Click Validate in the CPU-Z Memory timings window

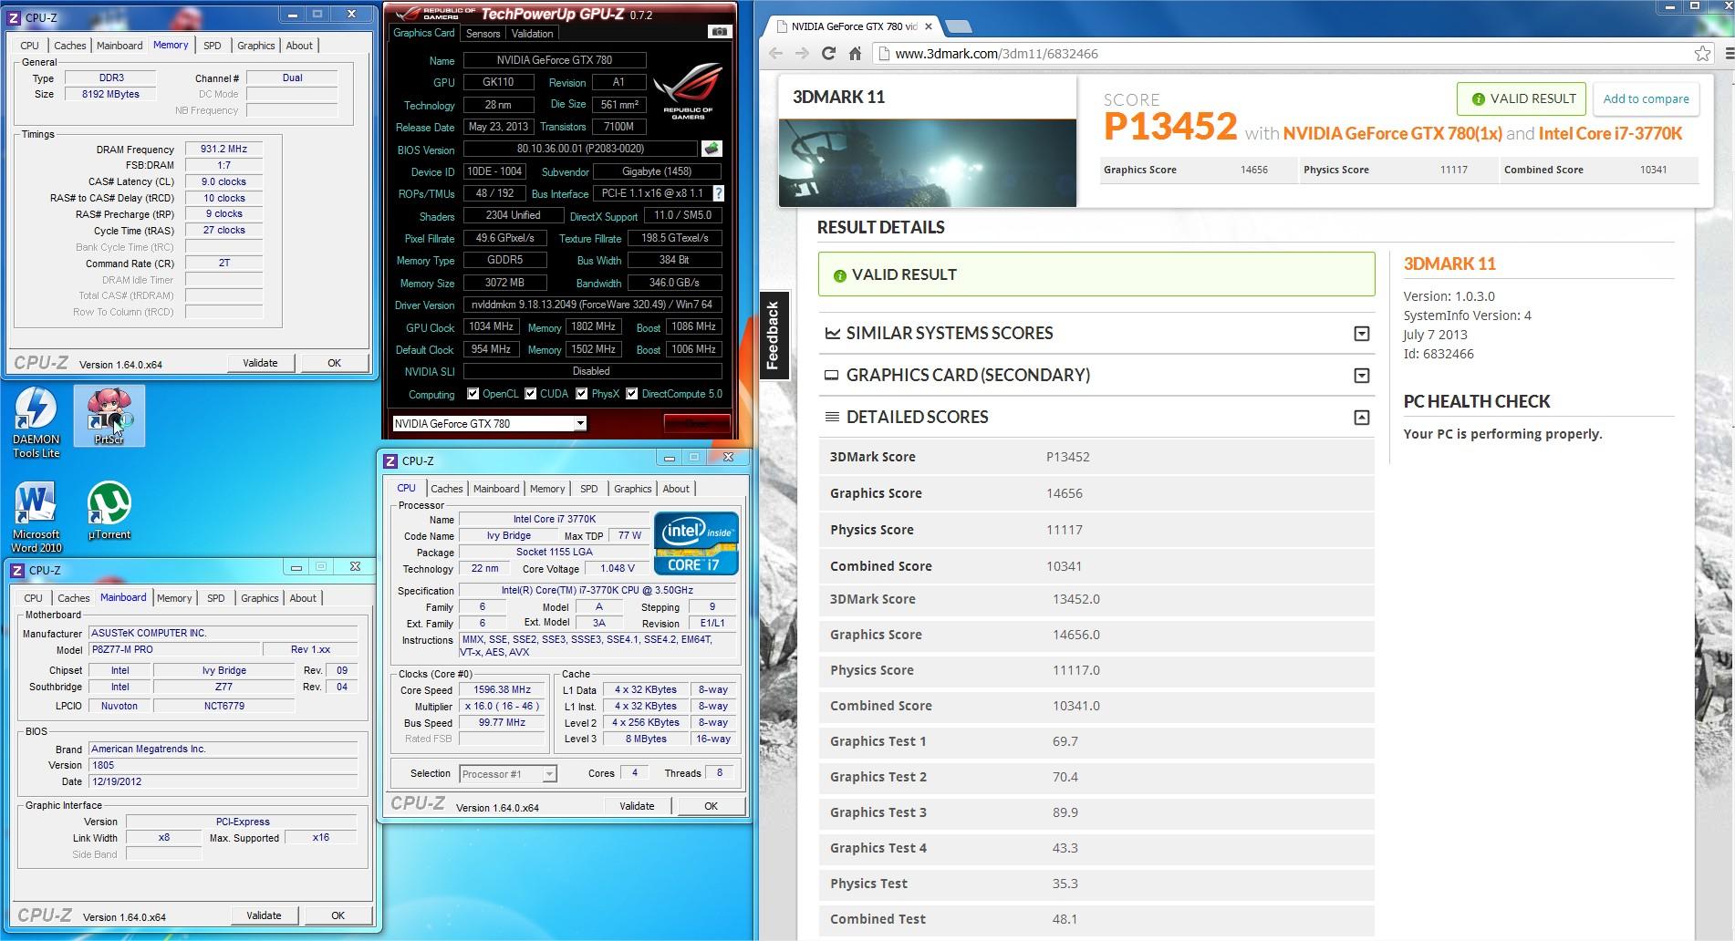[x=260, y=363]
